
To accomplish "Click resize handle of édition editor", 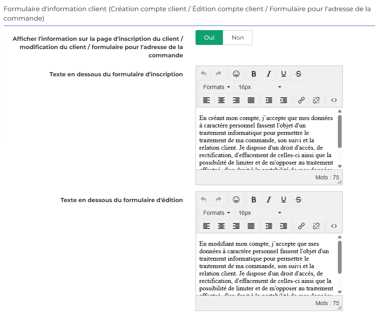I will (x=340, y=308).
